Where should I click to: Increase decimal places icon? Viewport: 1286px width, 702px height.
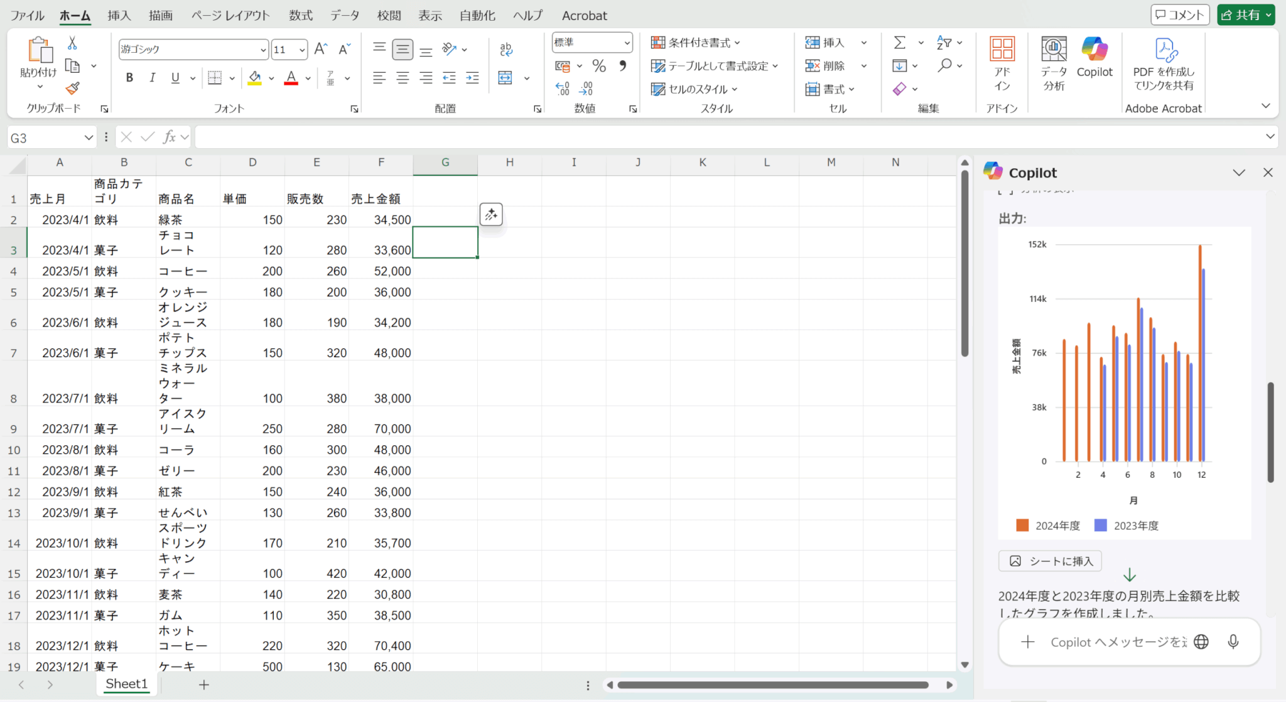[x=563, y=89]
